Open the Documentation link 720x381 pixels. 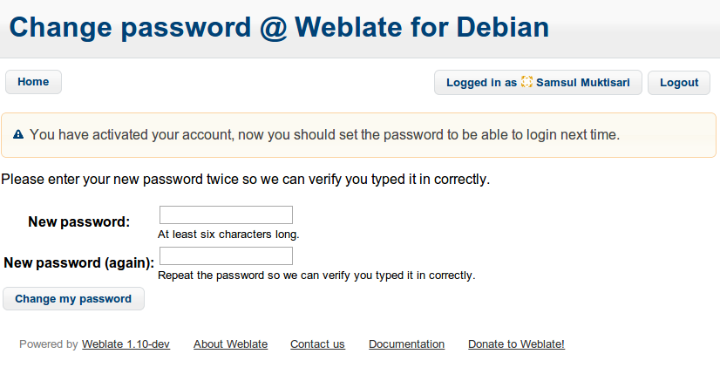406,344
